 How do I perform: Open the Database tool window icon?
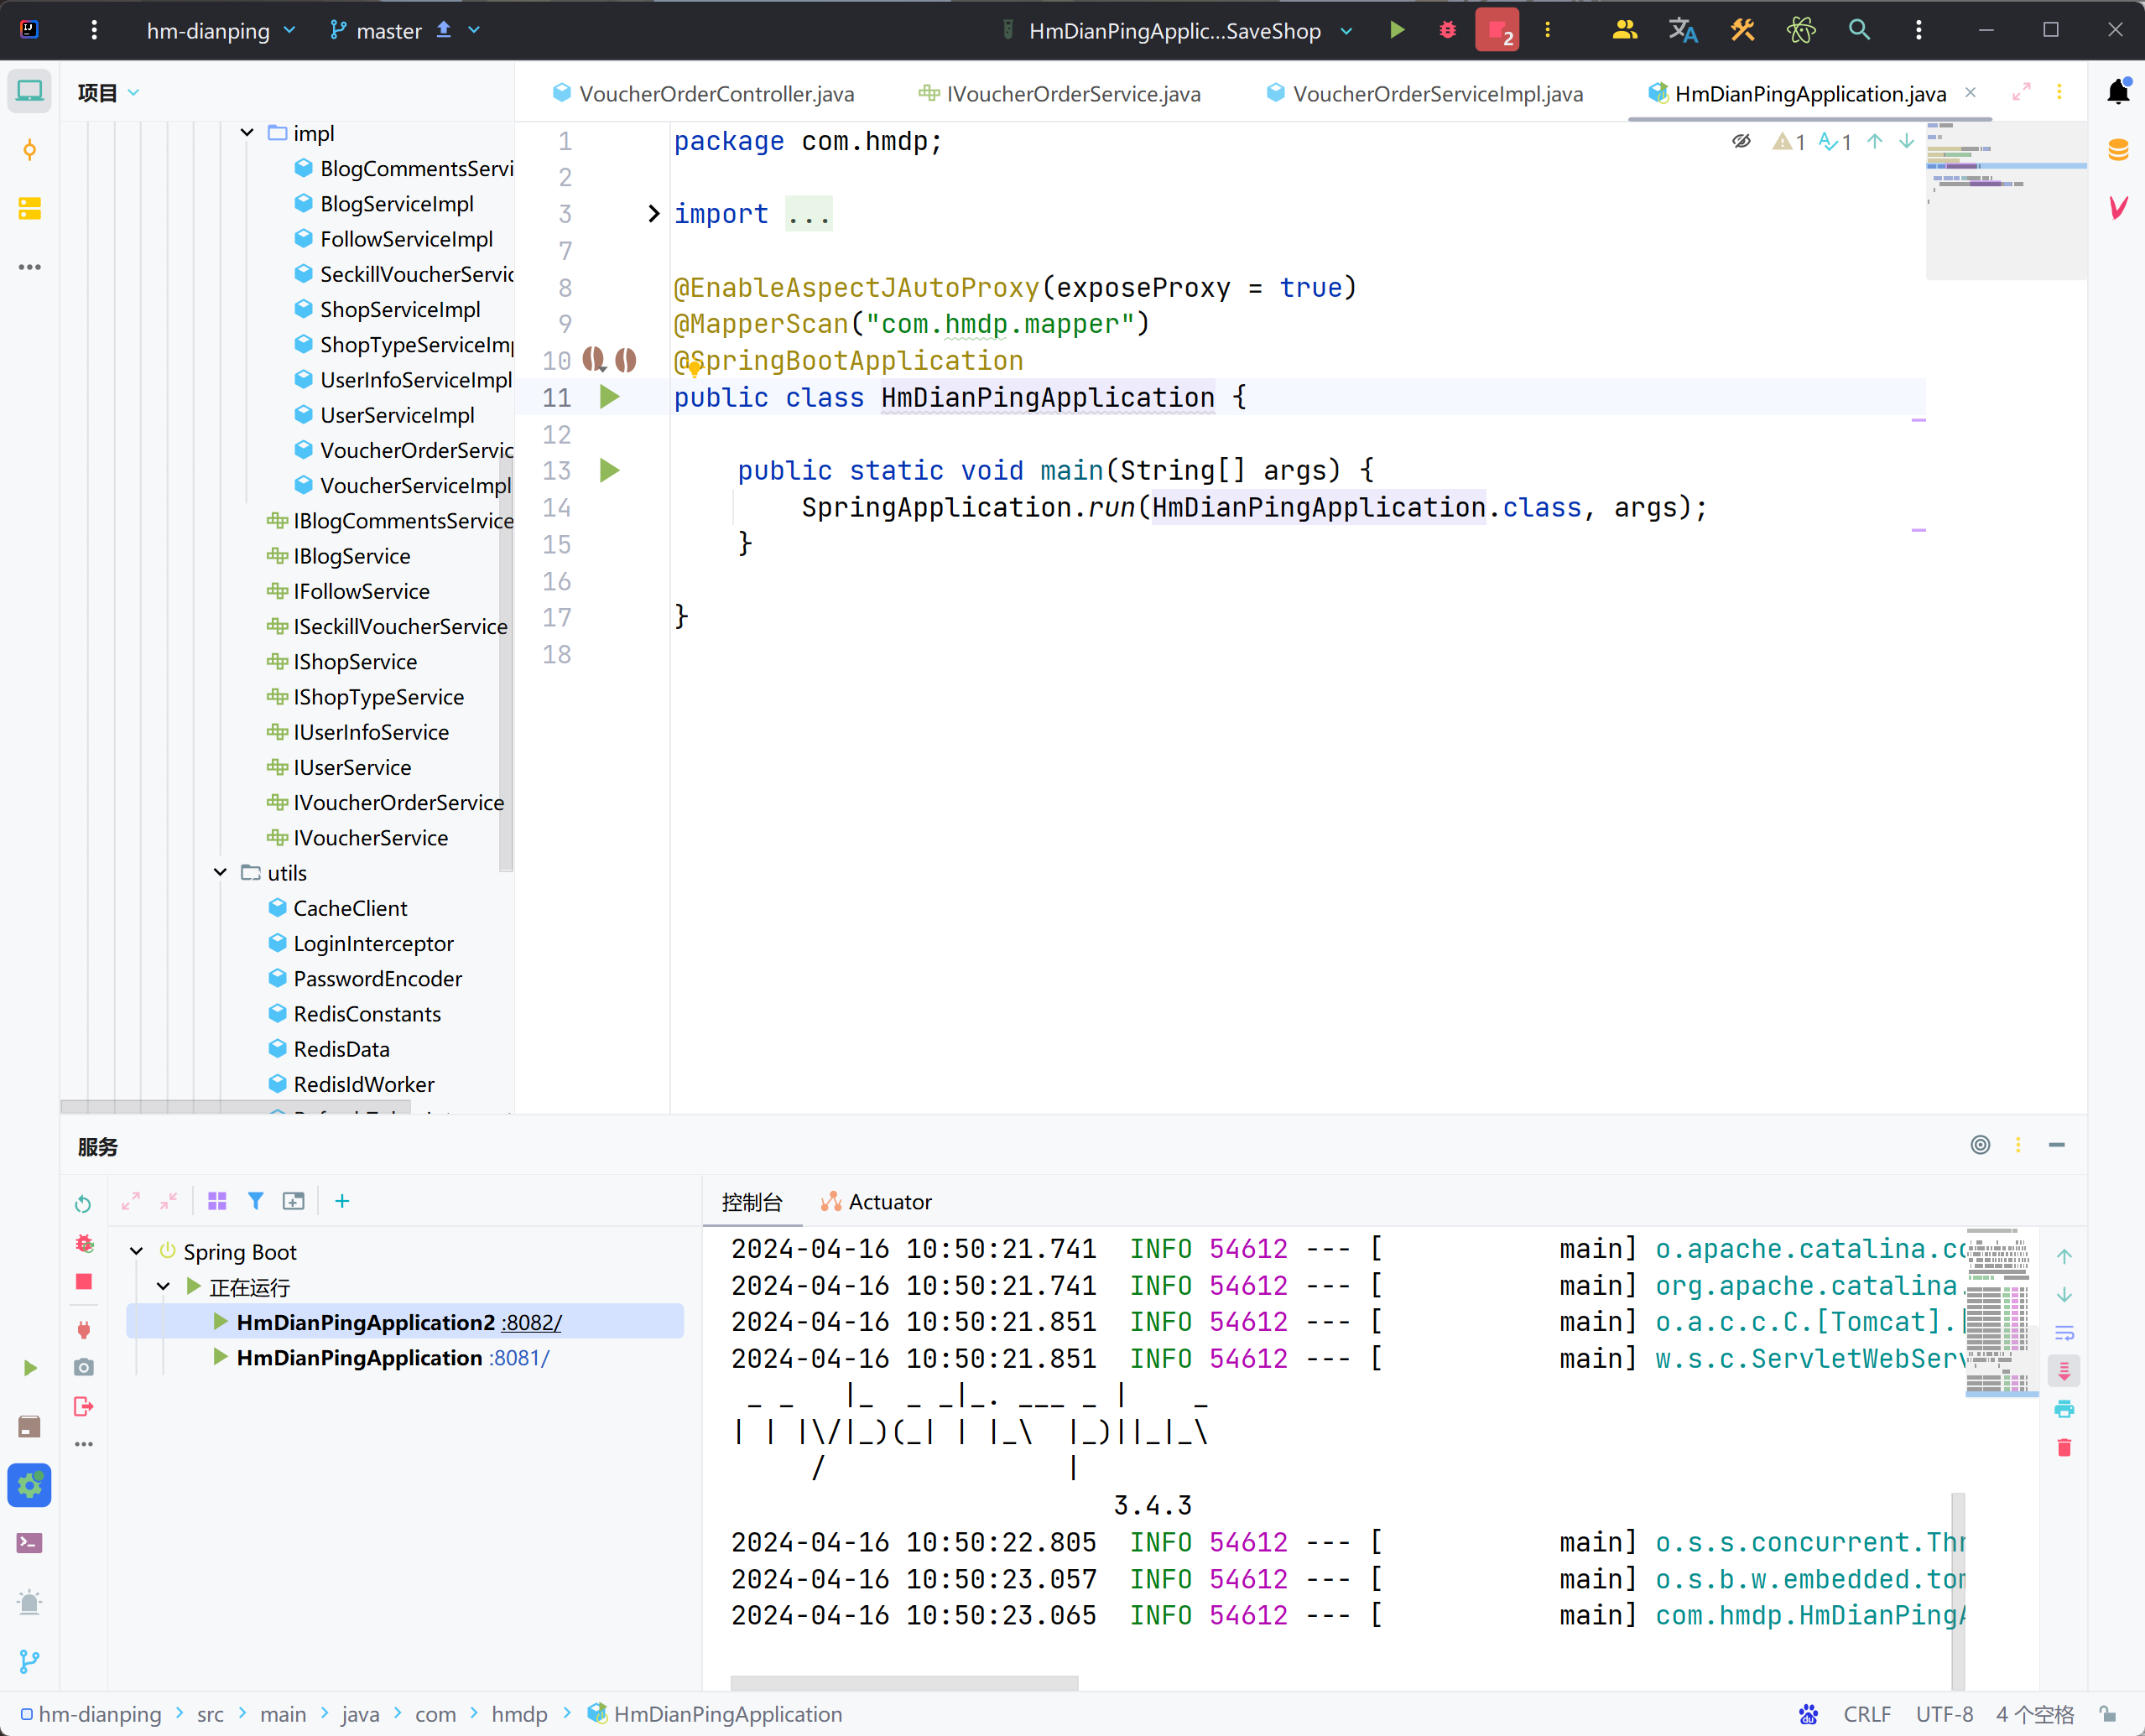(x=2117, y=151)
